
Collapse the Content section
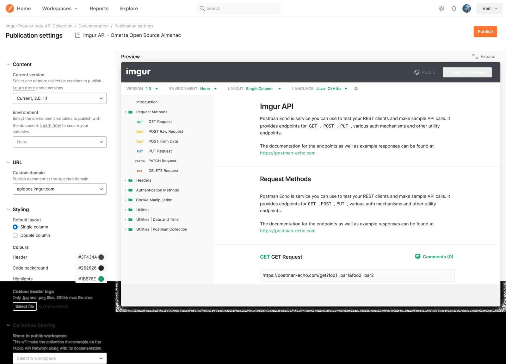pos(9,65)
